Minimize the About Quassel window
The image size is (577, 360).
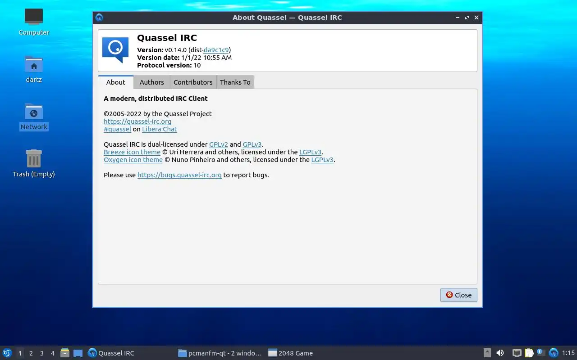[x=458, y=18]
